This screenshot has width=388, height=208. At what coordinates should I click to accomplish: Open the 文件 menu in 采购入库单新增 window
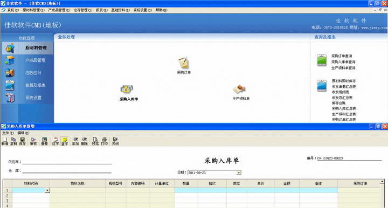(x=8, y=133)
